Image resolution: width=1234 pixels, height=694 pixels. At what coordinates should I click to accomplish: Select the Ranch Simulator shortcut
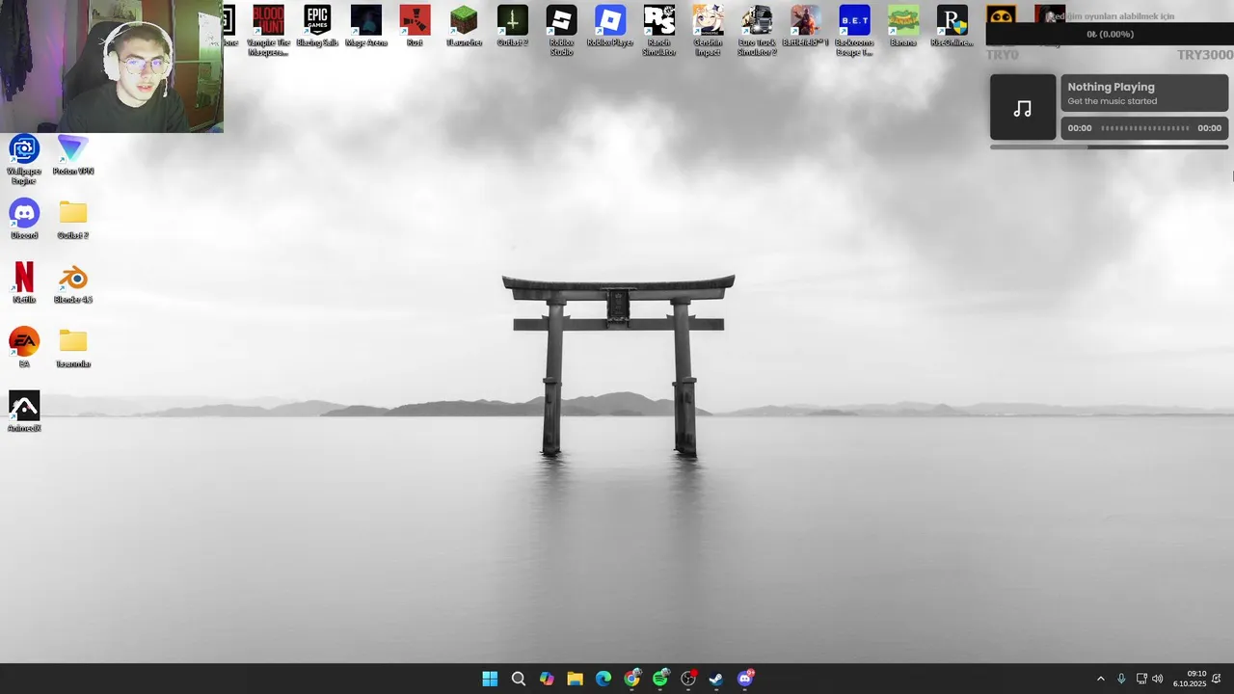[659, 30]
